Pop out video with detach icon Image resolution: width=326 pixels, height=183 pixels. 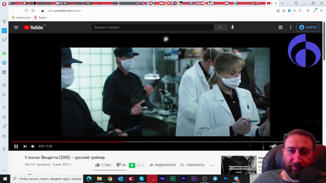pyautogui.click(x=166, y=39)
